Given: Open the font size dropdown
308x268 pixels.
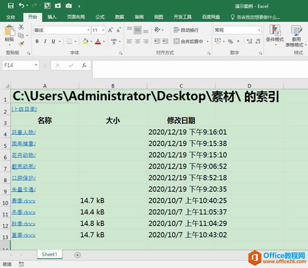Looking at the screenshot, I should (103, 30).
